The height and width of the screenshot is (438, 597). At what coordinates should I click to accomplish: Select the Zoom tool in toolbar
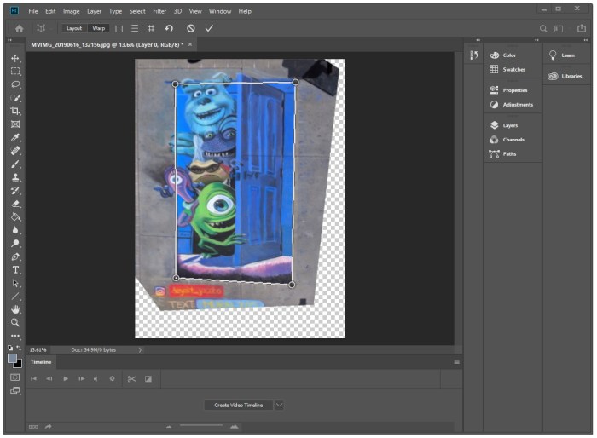click(x=15, y=322)
